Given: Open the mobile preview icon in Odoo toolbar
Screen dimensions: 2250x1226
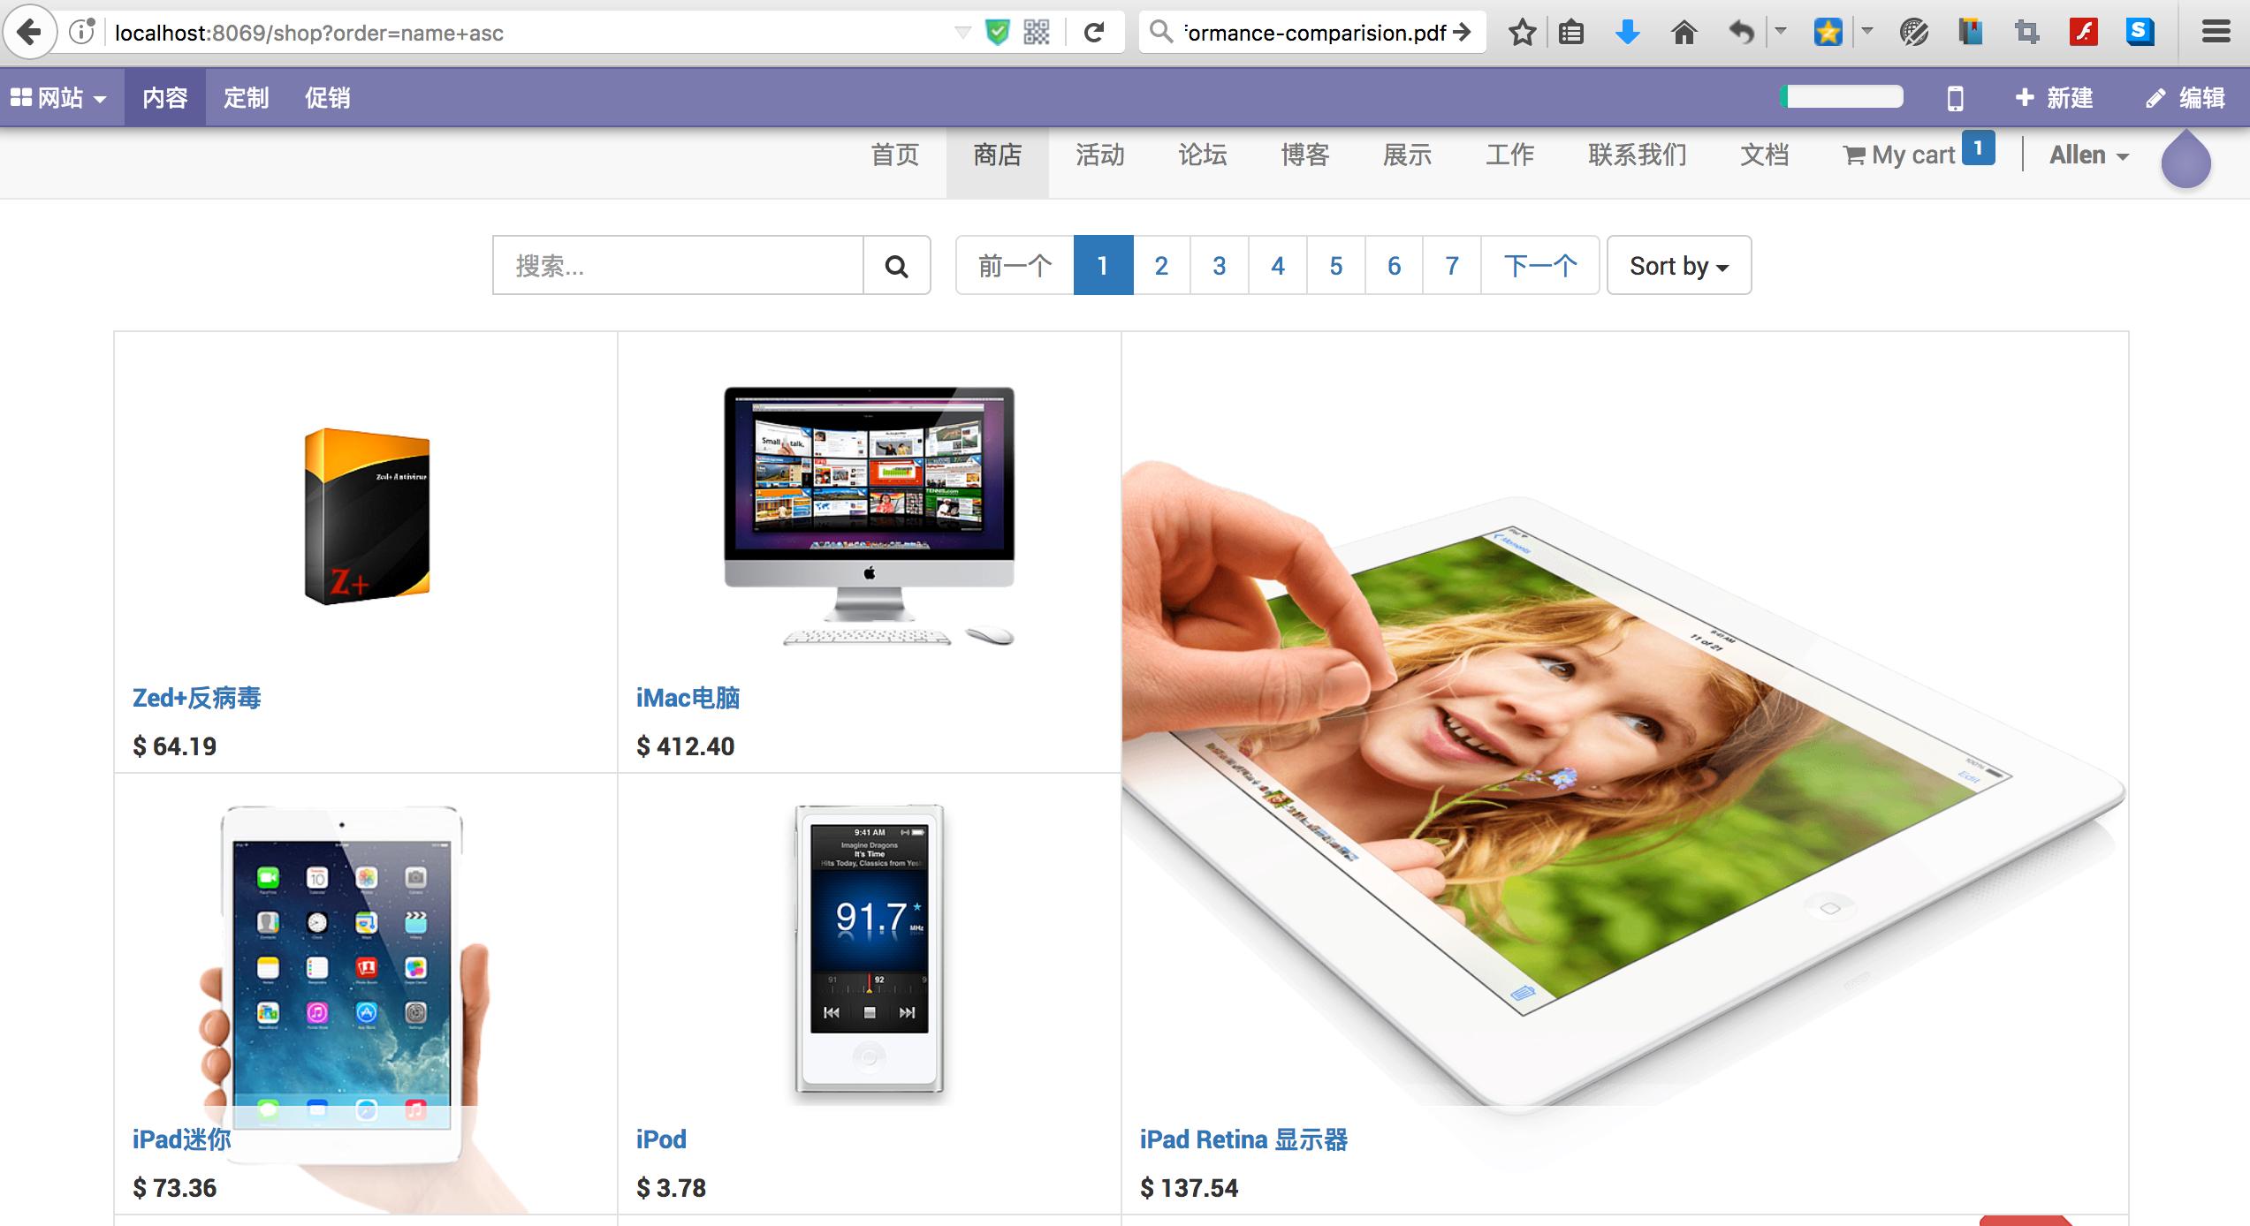Looking at the screenshot, I should [1954, 97].
